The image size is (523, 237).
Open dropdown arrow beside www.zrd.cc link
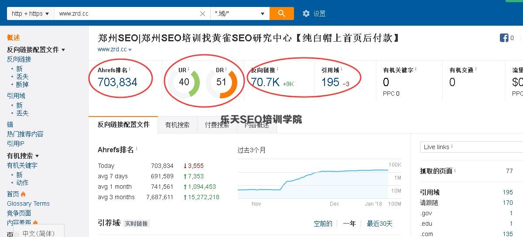[x=130, y=50]
